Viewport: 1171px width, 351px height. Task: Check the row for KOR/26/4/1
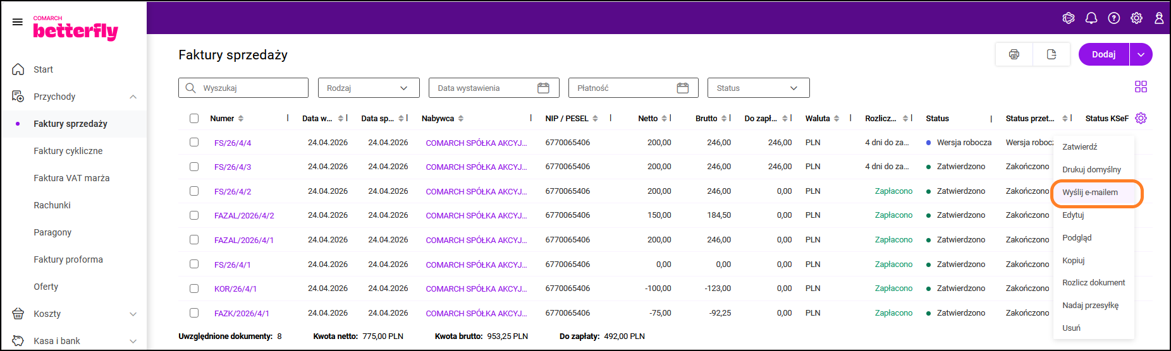pos(194,289)
